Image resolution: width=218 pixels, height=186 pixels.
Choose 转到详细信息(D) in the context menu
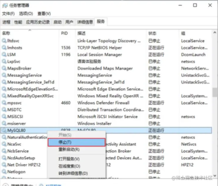click(76, 173)
